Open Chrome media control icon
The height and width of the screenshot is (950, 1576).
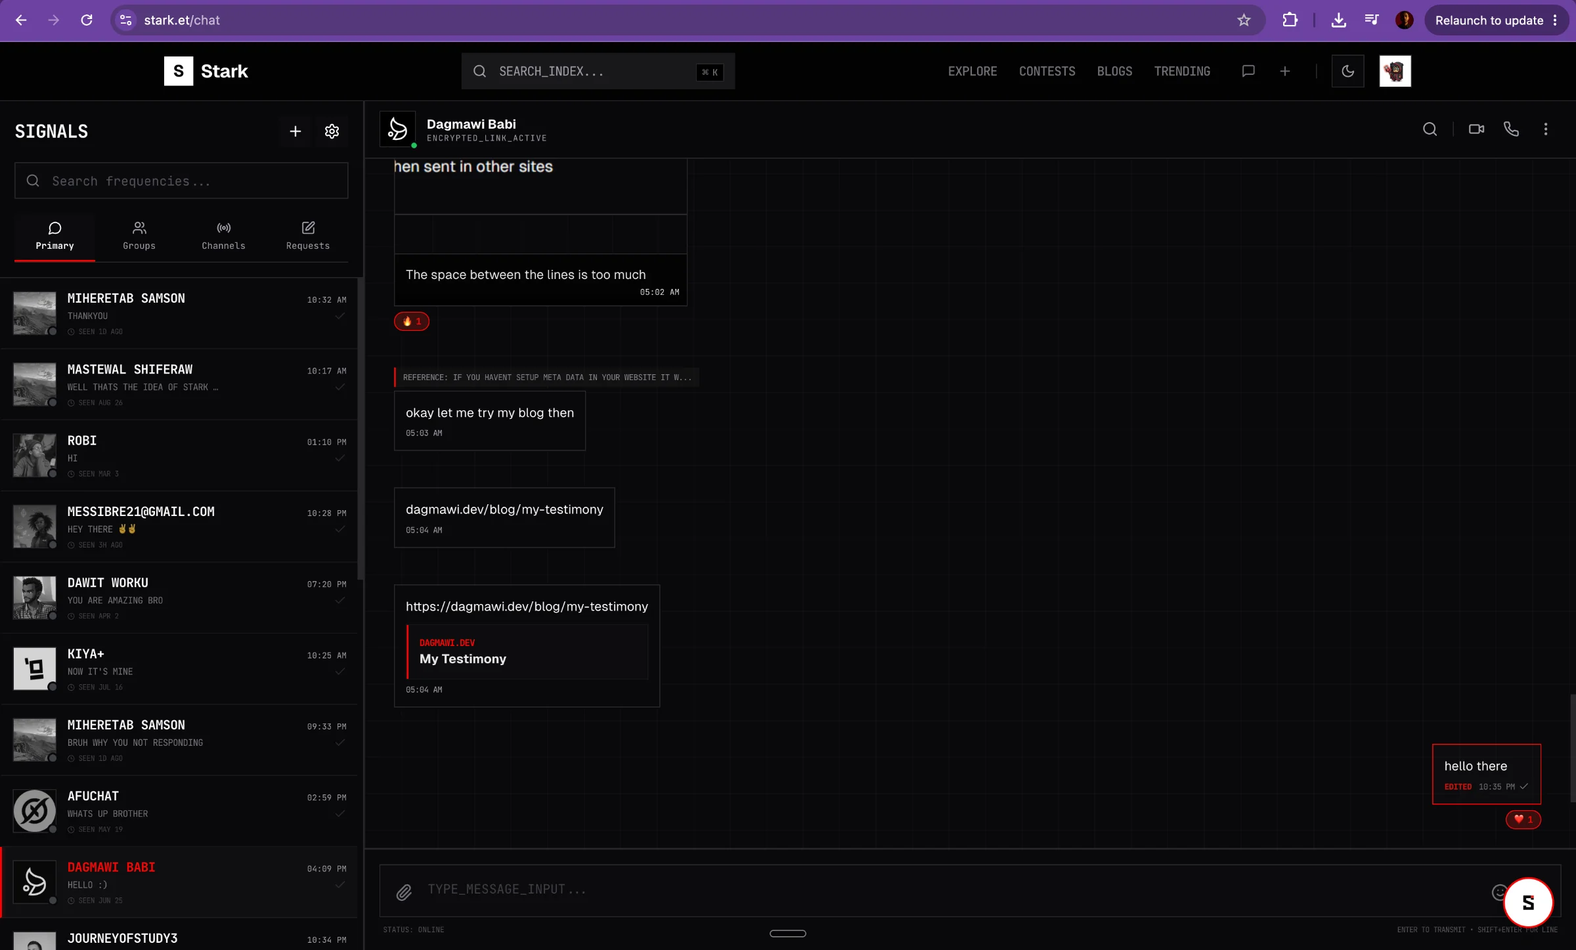click(1371, 20)
